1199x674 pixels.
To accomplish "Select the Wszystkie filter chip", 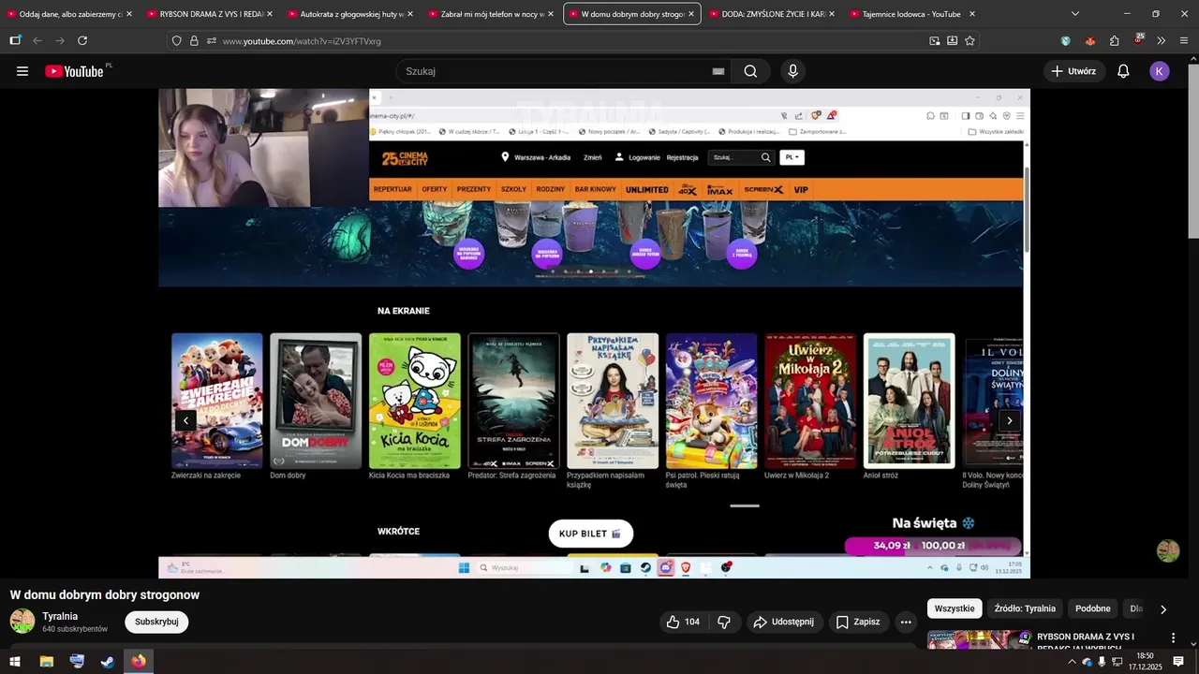I will click(x=955, y=608).
